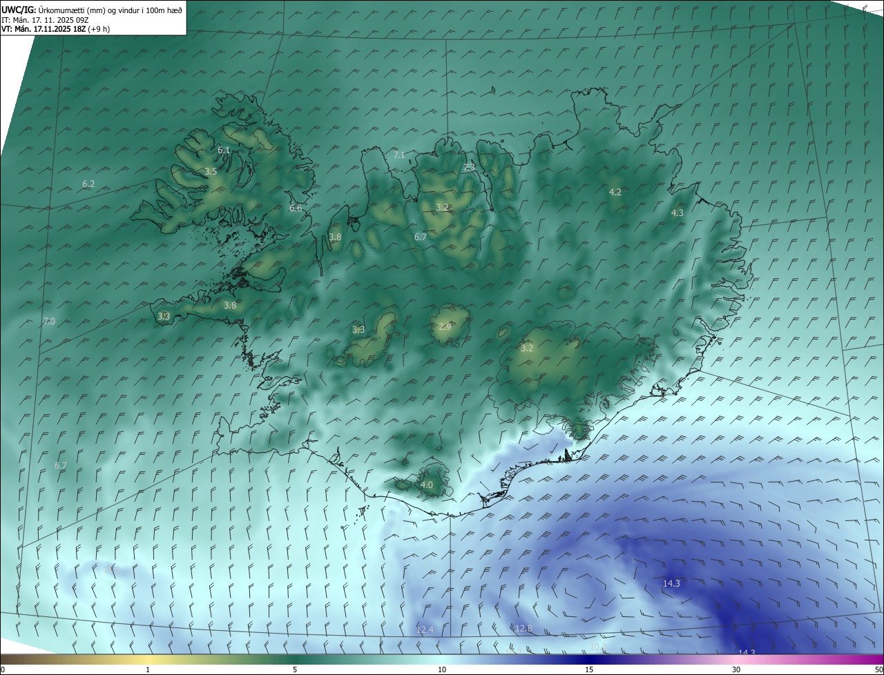Click the 5 tick on the color scale
This screenshot has height=675, width=884.
(295, 669)
